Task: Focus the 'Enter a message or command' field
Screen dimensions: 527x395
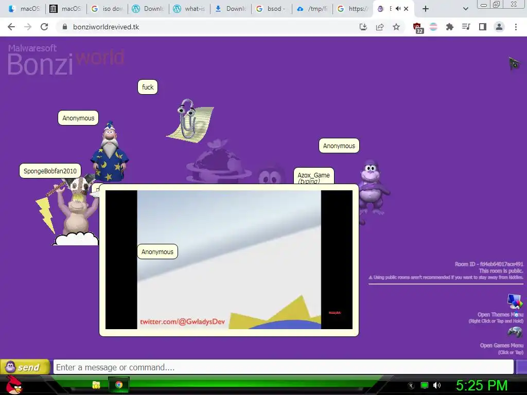Action: pos(284,367)
